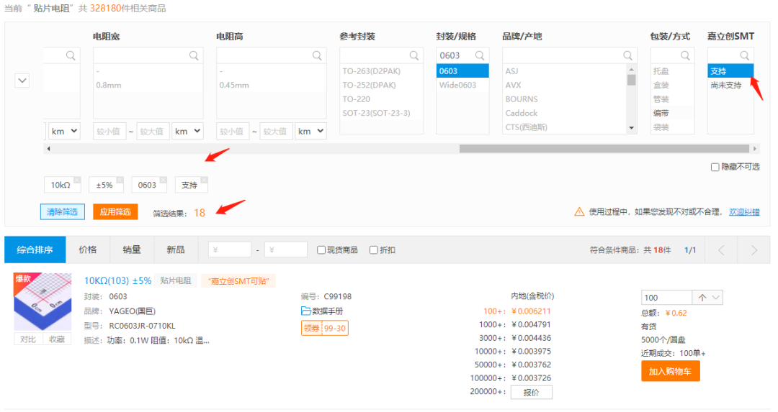This screenshot has width=778, height=412.
Task: Click the 领券 99-30 coupon badge
Action: tap(324, 328)
